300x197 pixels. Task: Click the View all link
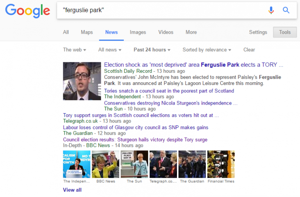[x=72, y=190]
